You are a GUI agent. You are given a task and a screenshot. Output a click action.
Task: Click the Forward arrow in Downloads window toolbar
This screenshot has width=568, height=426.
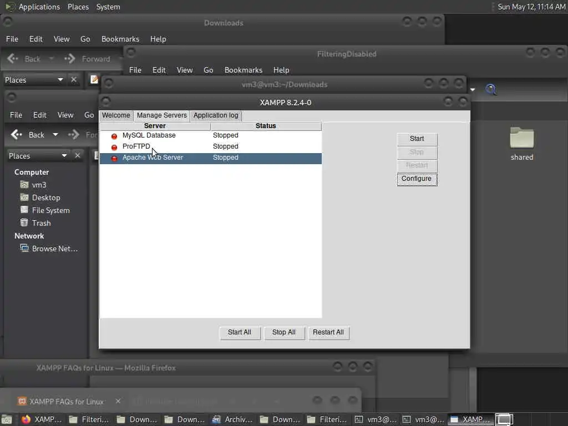coord(69,59)
